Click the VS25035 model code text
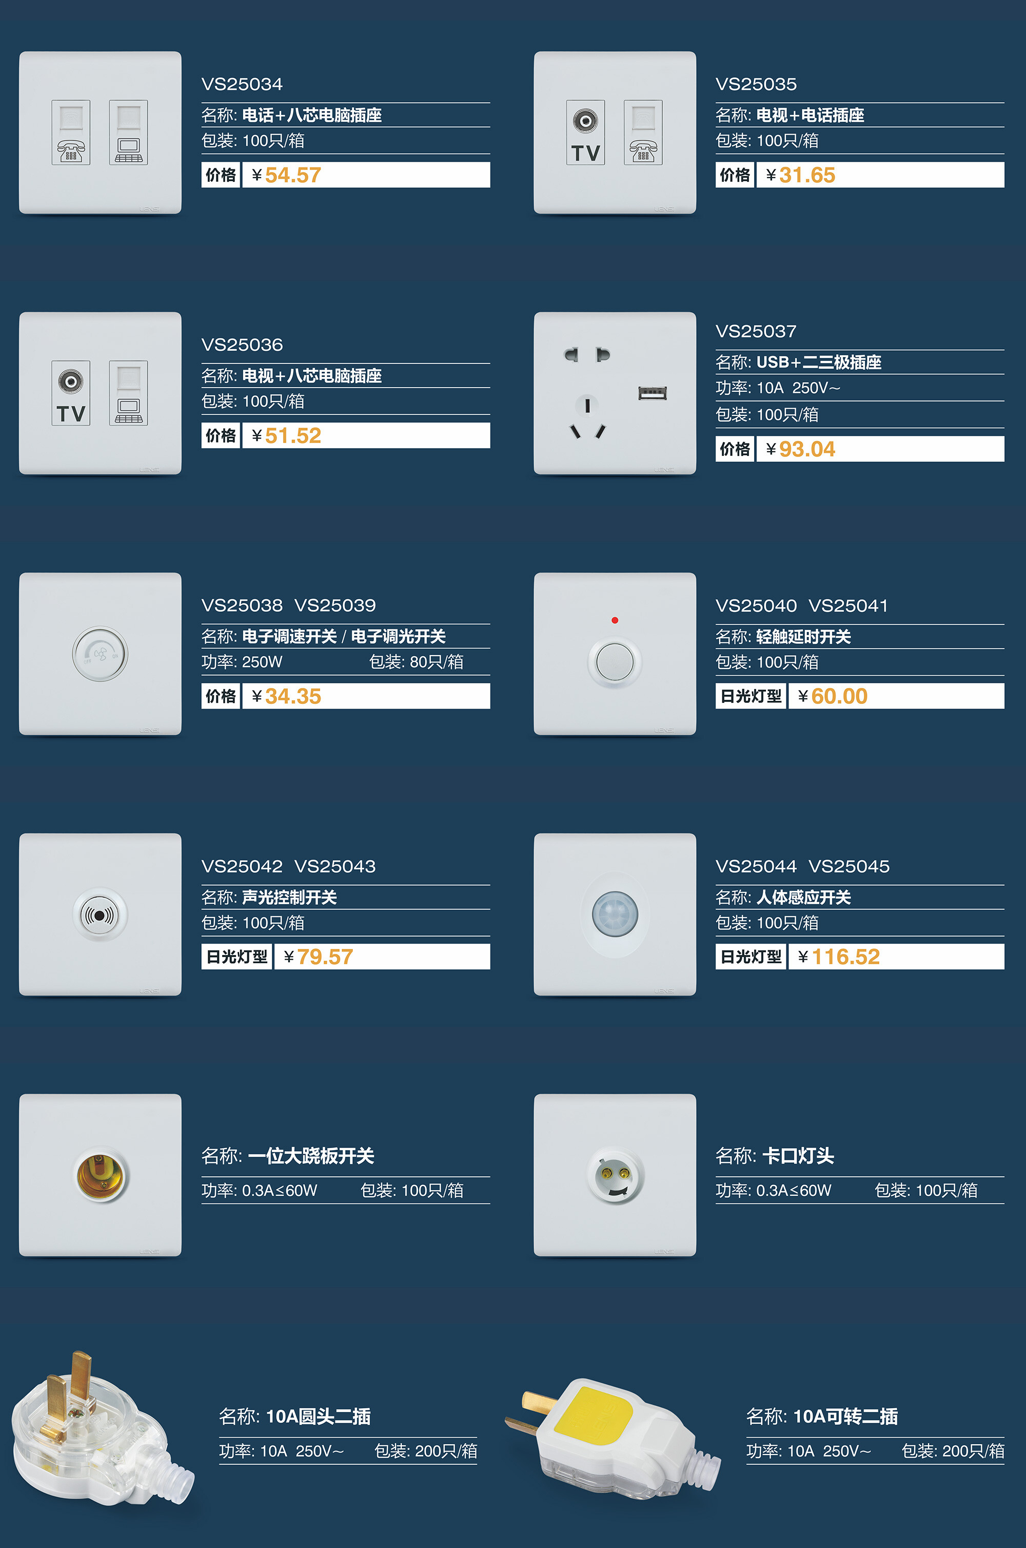Image resolution: width=1026 pixels, height=1548 pixels. [x=756, y=85]
